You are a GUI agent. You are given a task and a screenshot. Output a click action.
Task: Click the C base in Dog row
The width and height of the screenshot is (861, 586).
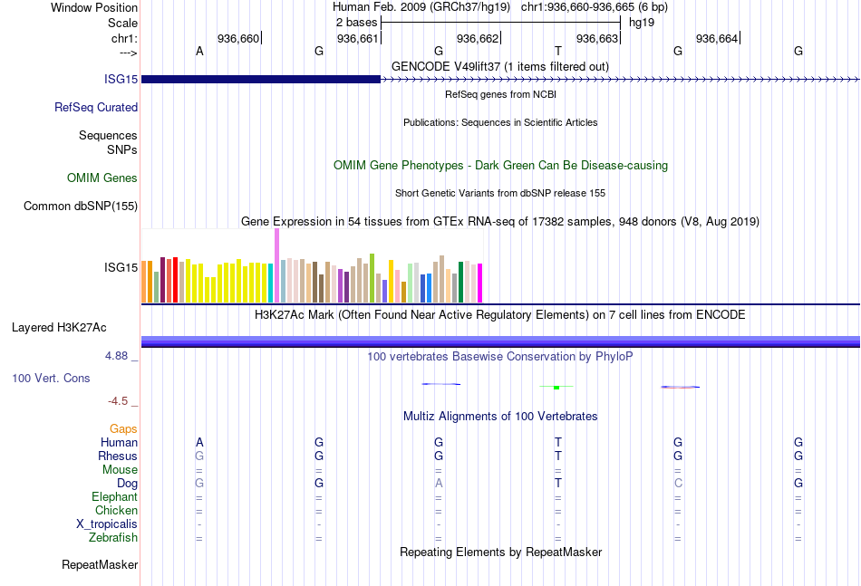[x=678, y=483]
